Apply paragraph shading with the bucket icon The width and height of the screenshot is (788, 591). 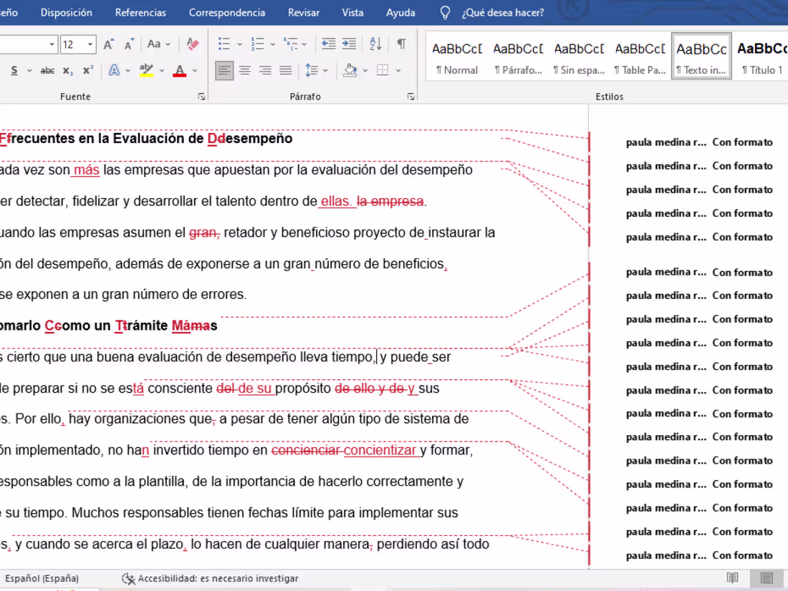[350, 70]
